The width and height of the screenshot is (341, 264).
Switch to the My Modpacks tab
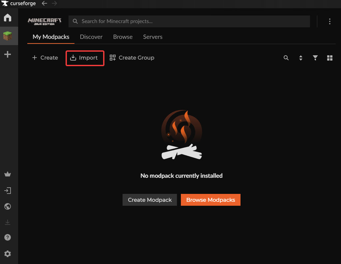click(51, 37)
